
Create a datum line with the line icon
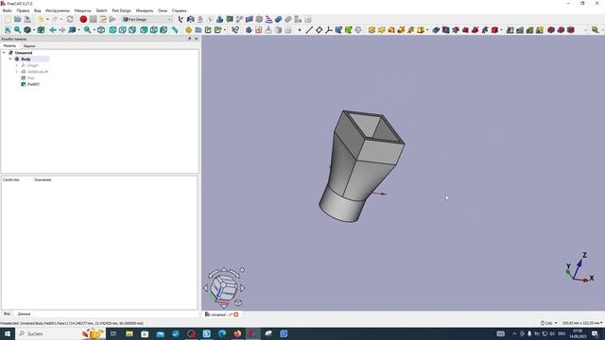pos(309,29)
